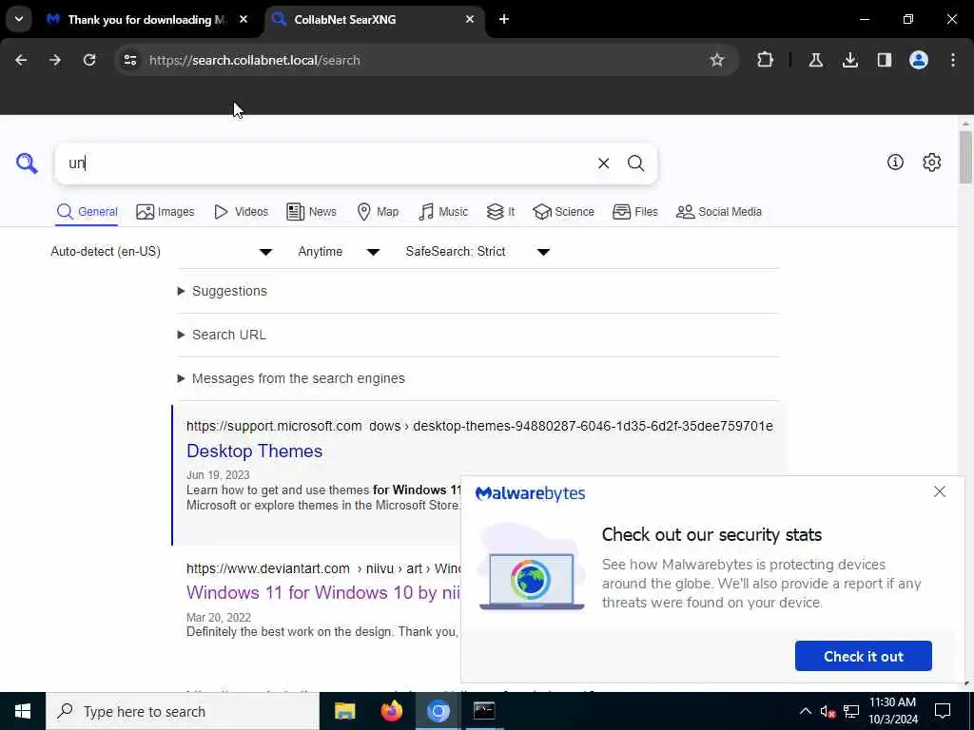Screen dimensions: 974x730
Task: Open the SafeSearch: Strict dropdown
Action: coord(477,251)
